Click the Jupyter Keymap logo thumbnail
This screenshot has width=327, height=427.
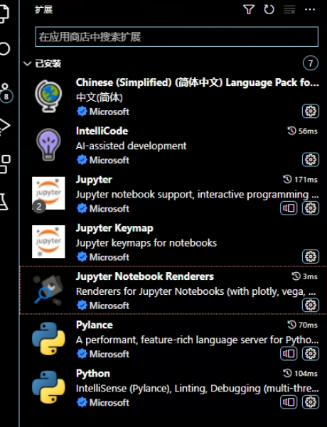[48, 242]
